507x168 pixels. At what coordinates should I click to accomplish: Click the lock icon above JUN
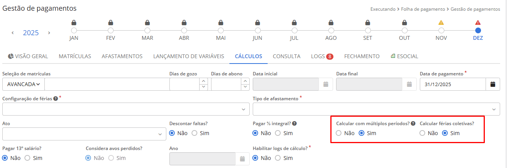coord(257,22)
